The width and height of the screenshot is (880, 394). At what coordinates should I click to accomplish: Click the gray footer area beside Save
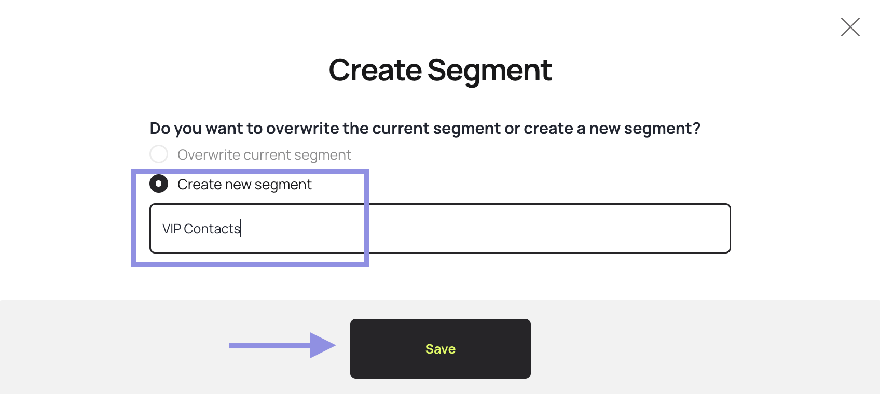tap(675, 347)
